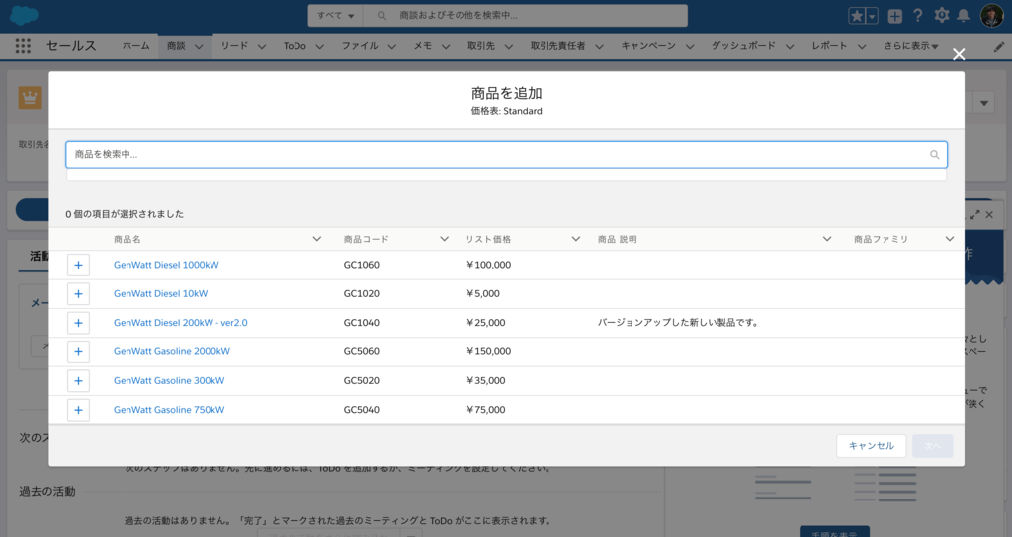Viewport: 1012px width, 537px height.
Task: Open 商品 説明 column menu chevron
Action: pos(827,239)
